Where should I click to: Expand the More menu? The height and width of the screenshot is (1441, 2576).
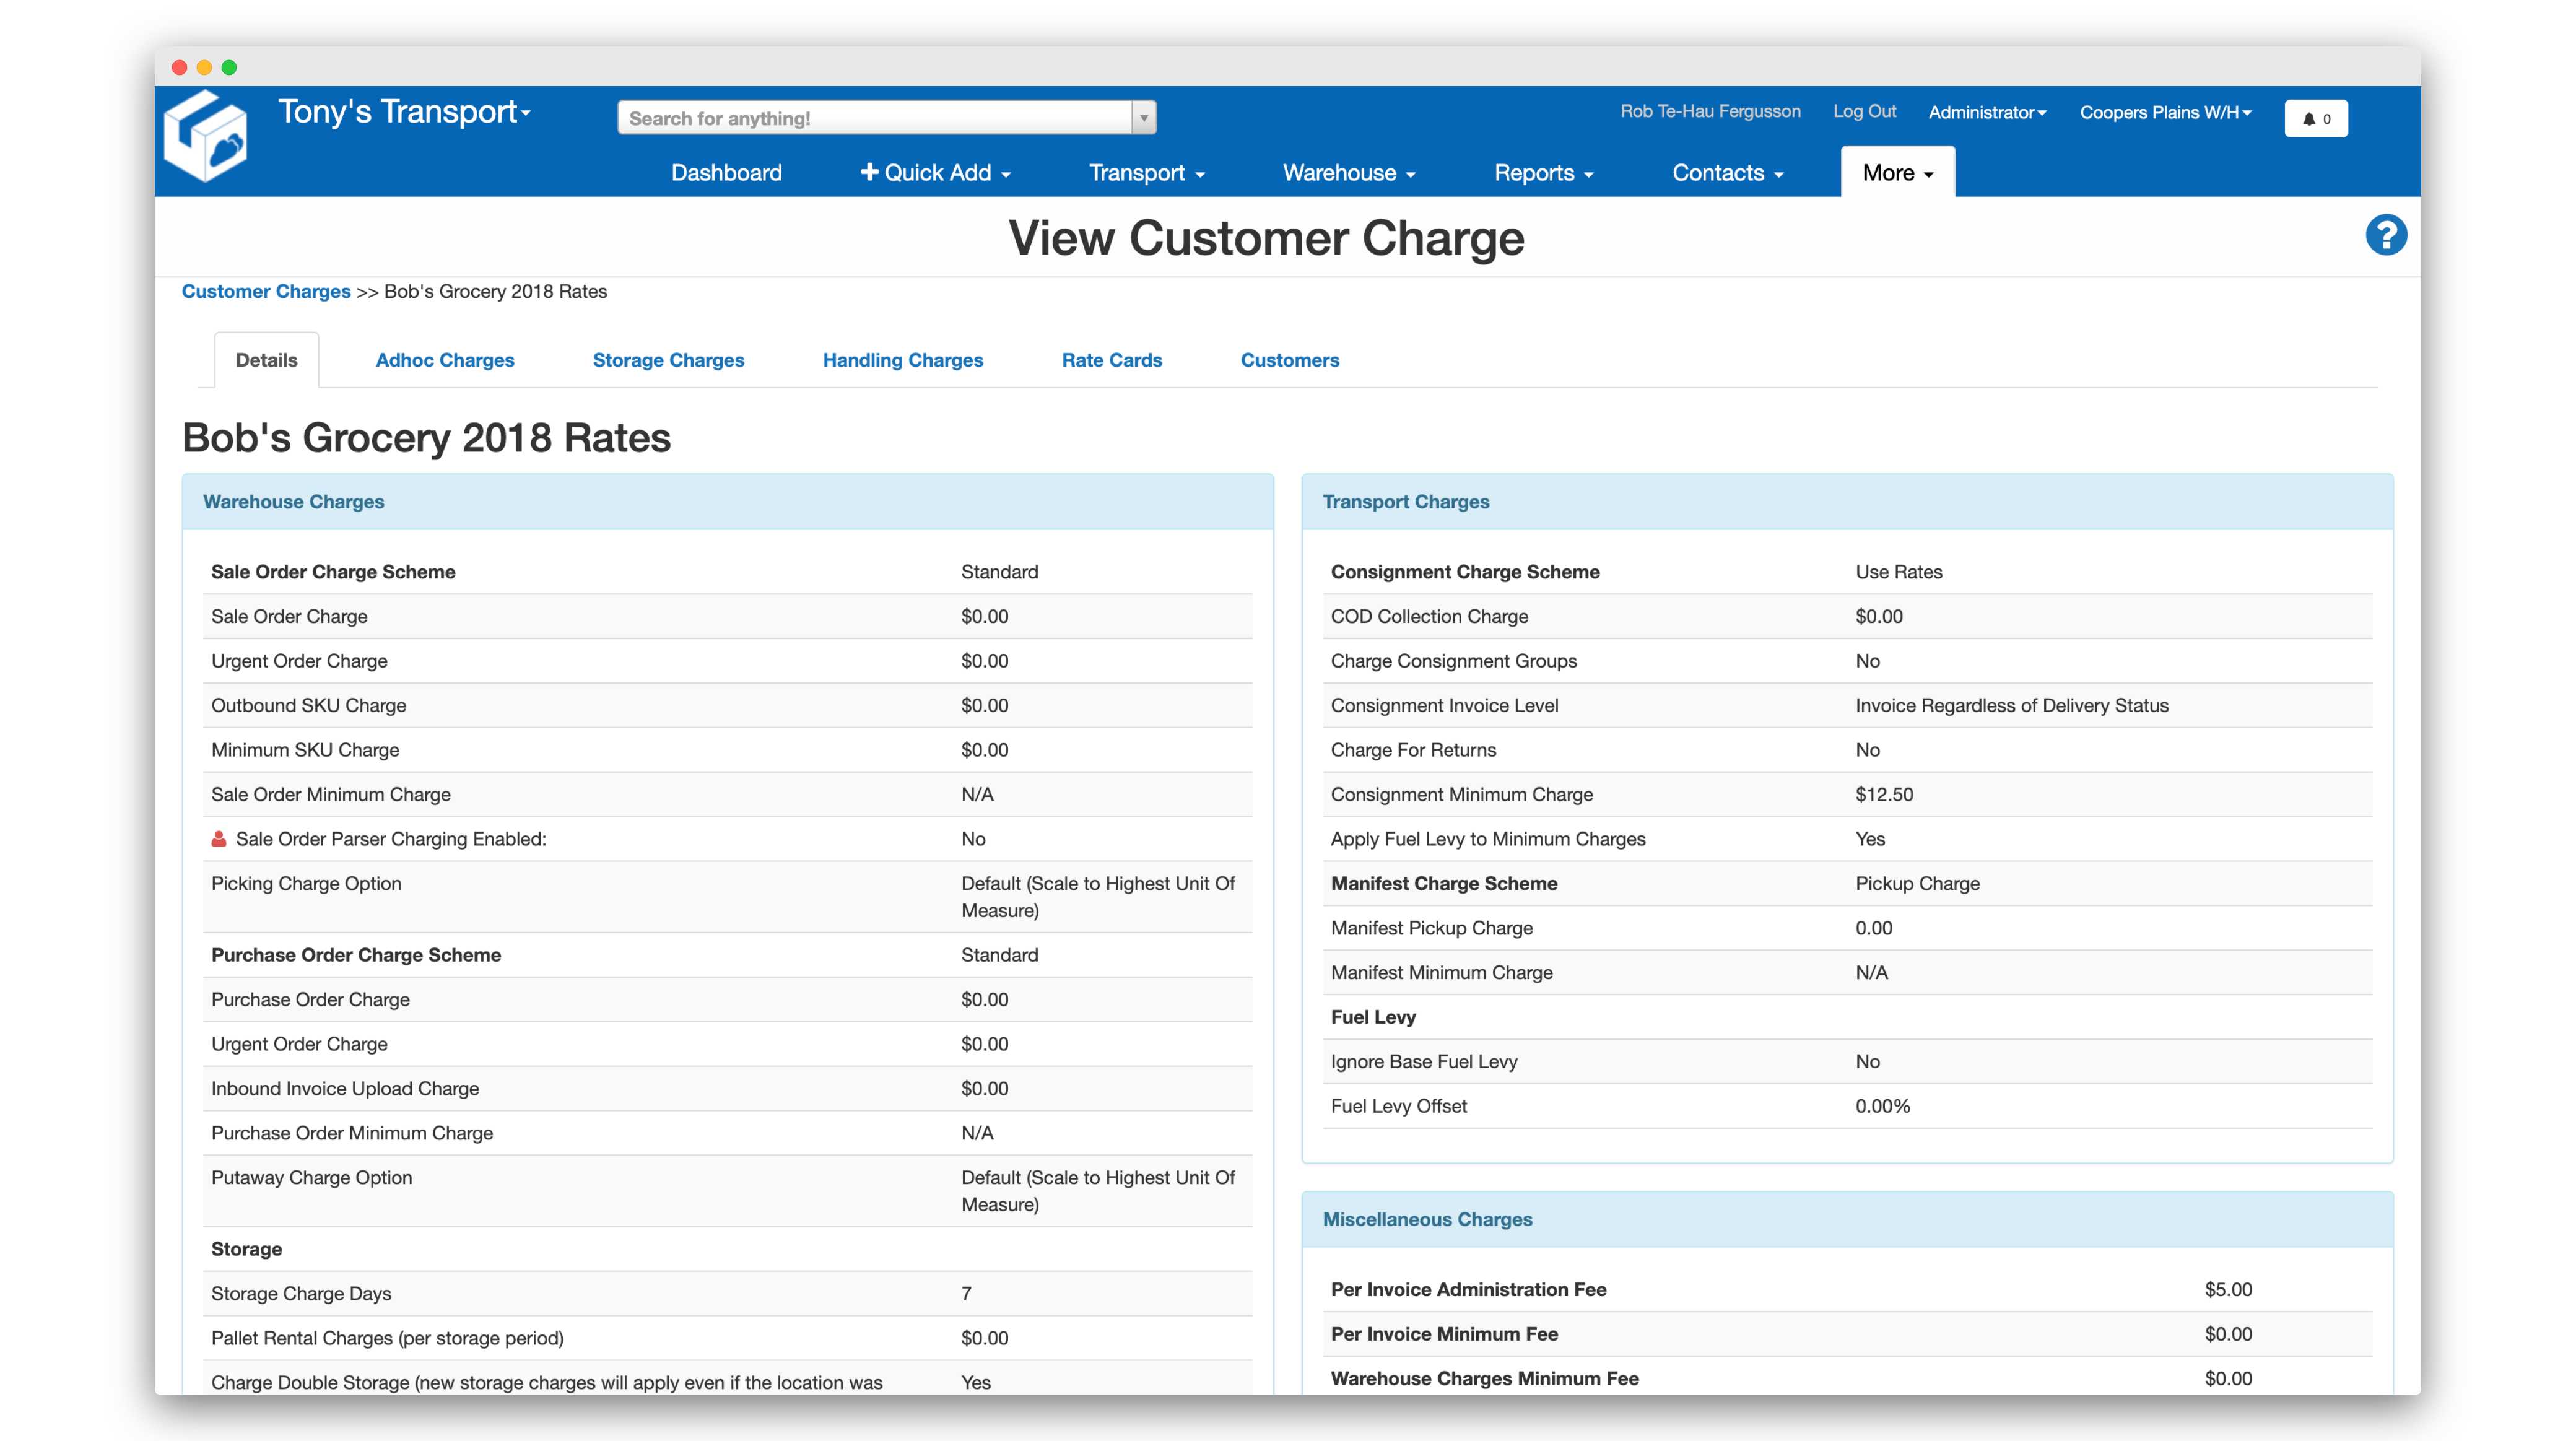(x=1897, y=173)
